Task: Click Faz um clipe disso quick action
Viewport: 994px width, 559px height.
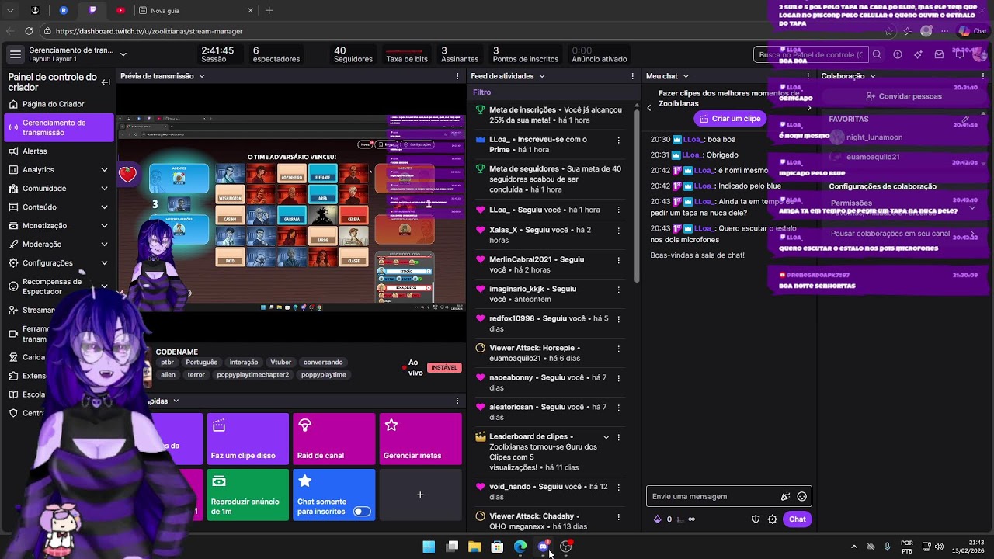Action: [x=248, y=439]
